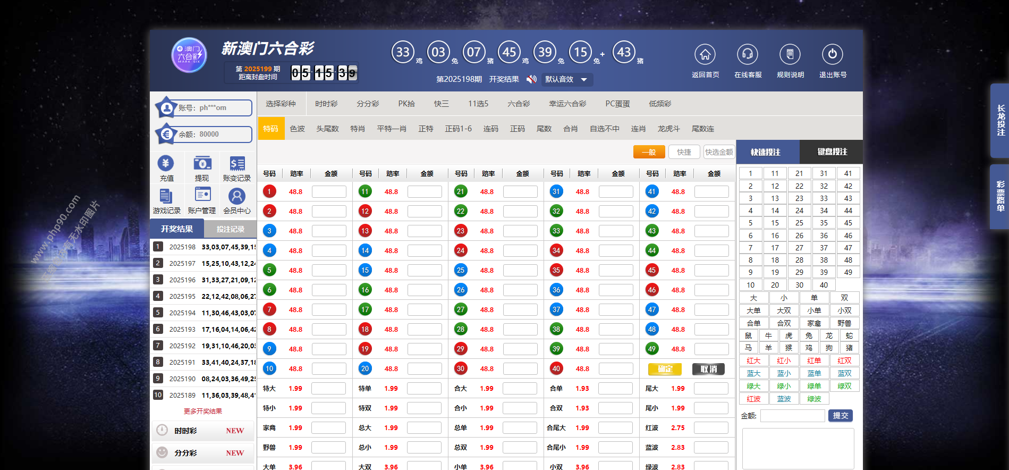Open the 选择彩种 lottery selector

tap(281, 104)
